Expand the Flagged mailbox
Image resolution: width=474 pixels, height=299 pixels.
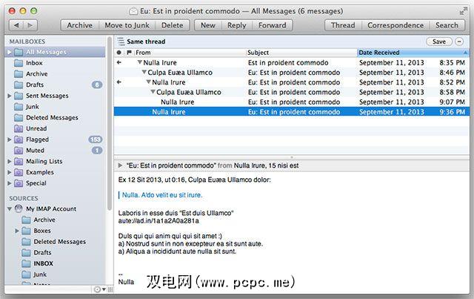(9, 139)
